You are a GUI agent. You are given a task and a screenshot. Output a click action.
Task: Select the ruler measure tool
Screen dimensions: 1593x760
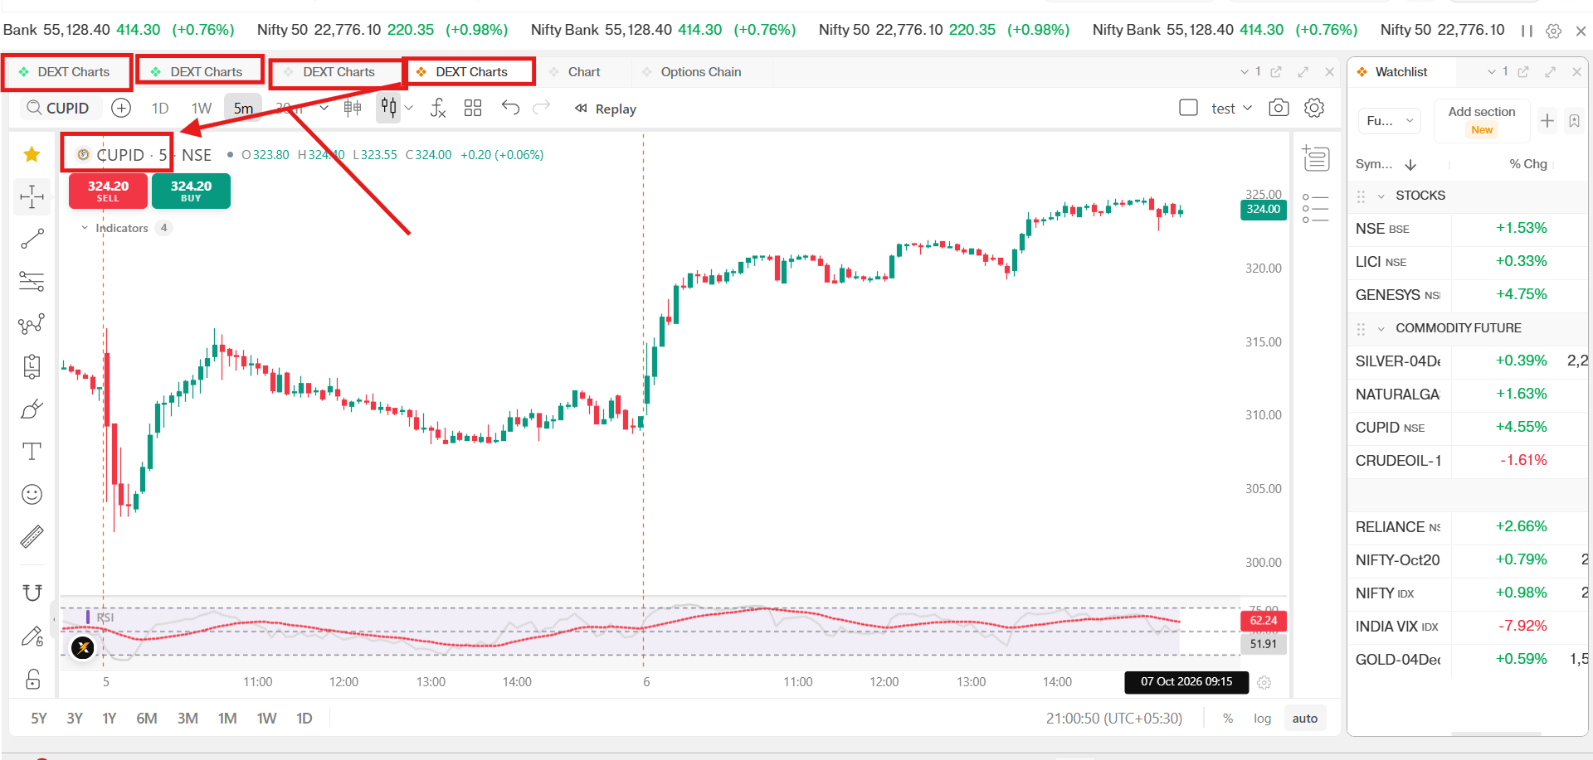click(32, 537)
